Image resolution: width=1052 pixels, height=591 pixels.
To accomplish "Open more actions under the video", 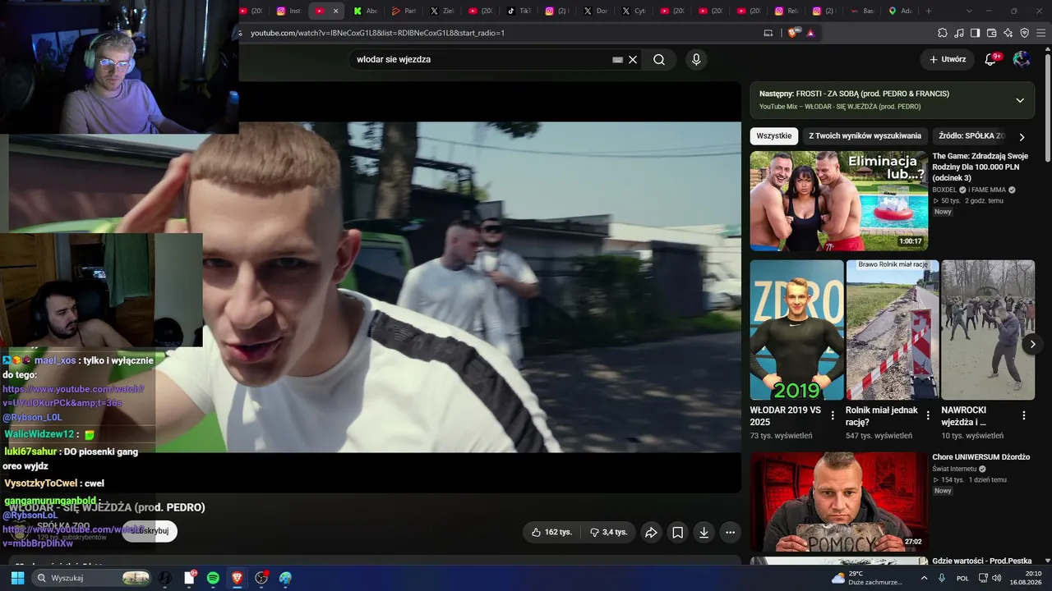I will pos(730,532).
